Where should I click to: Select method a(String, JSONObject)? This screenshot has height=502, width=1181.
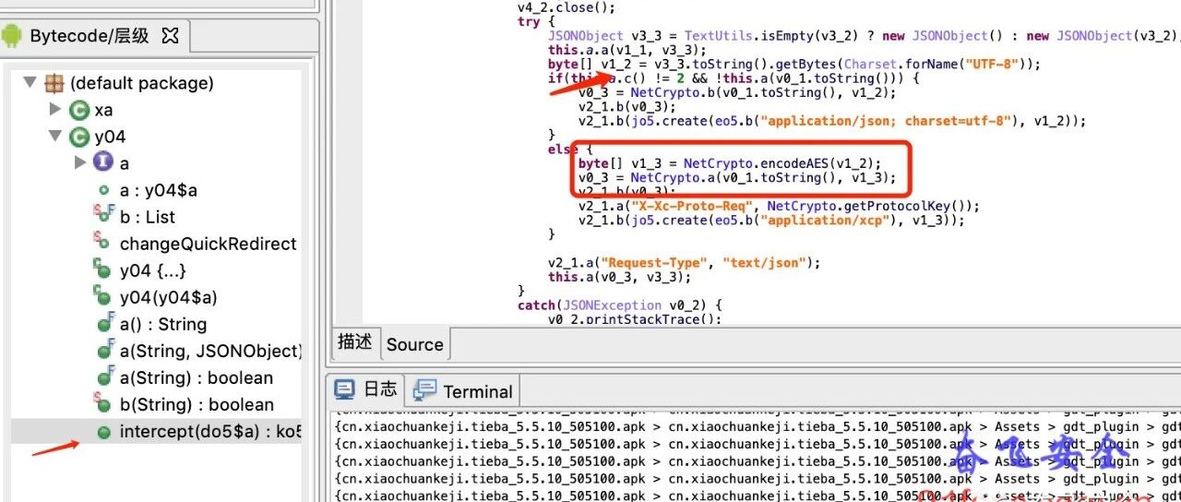click(x=210, y=351)
